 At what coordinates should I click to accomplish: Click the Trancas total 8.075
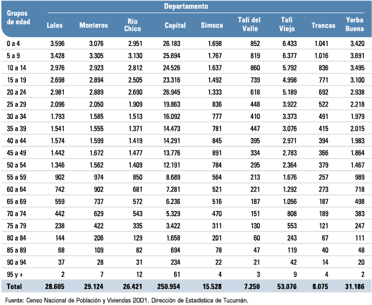(x=320, y=287)
